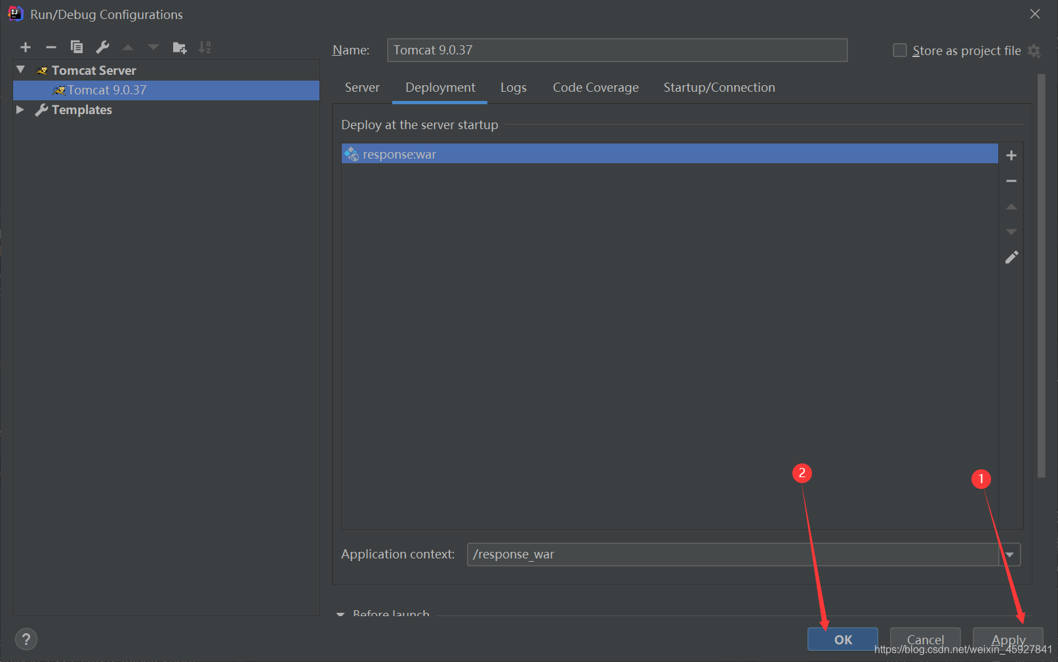Image resolution: width=1058 pixels, height=662 pixels.
Task: Copy the selected configuration
Action: [77, 47]
